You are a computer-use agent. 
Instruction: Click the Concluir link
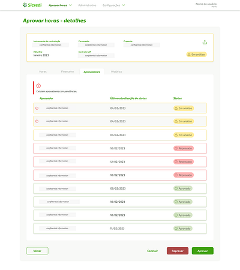[x=152, y=251]
